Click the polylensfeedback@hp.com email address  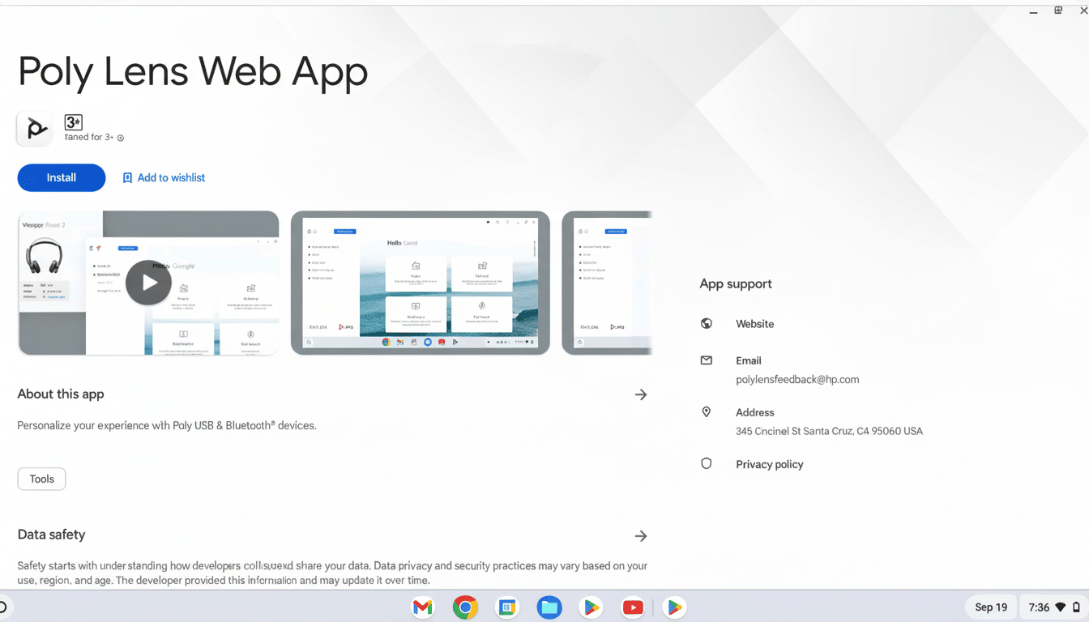tap(797, 379)
